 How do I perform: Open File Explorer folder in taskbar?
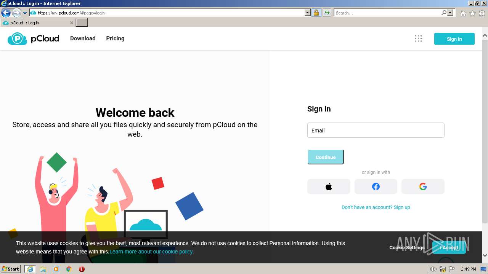pos(43,269)
